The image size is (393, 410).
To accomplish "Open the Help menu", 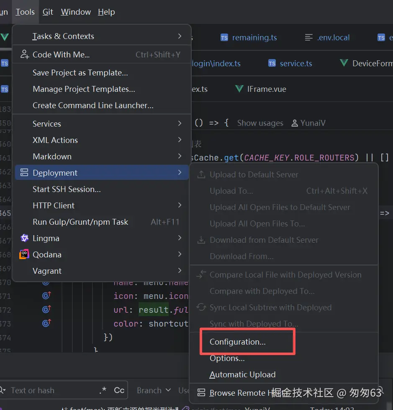I will [106, 12].
